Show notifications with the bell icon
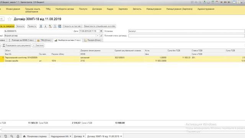This screenshot has width=245, height=138. pos(18,136)
